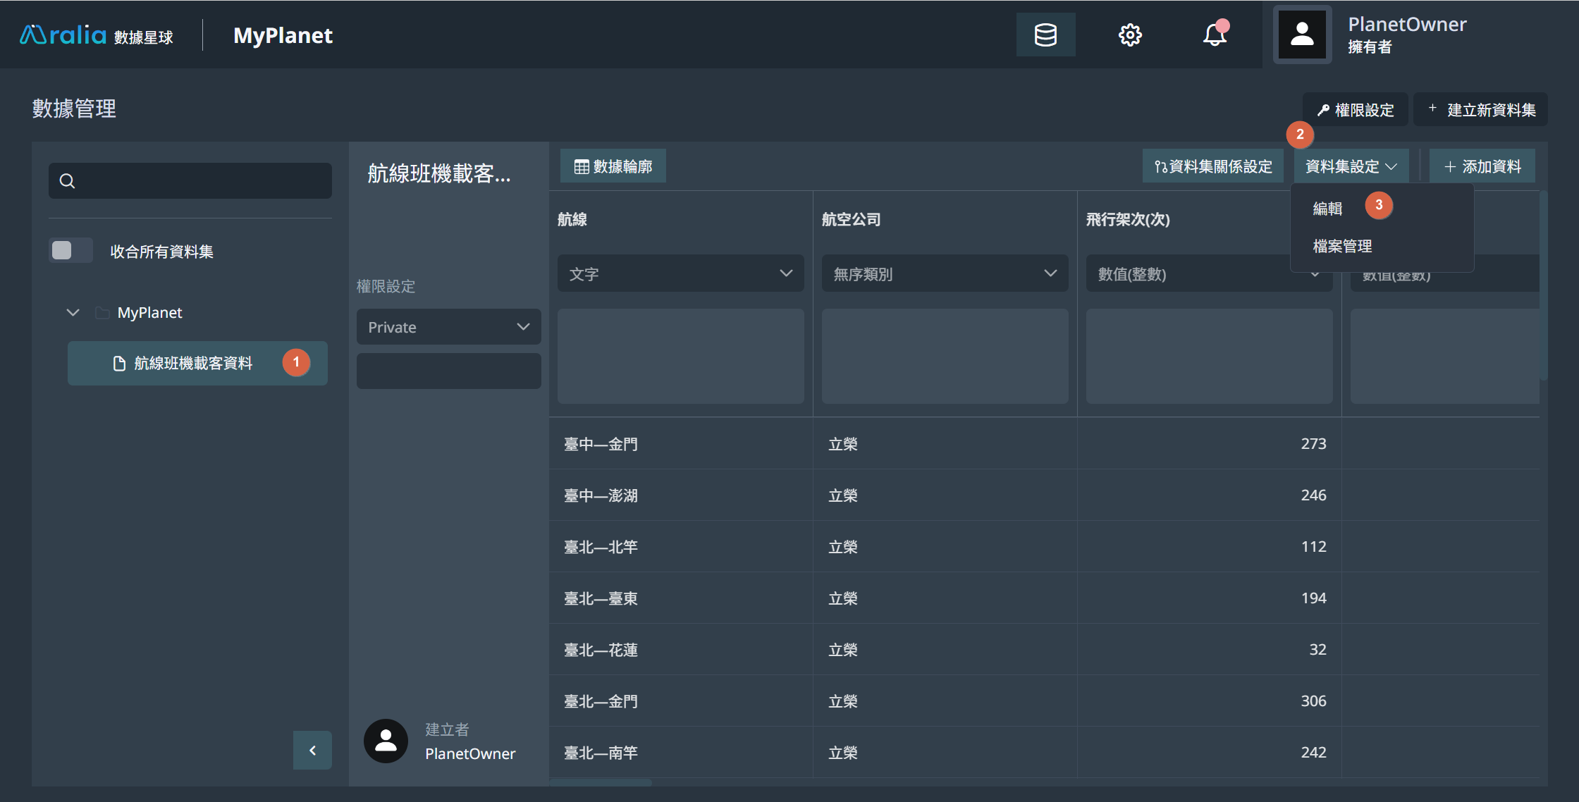Click the search magnifier icon
Screen dimensions: 1579x802
pyautogui.click(x=67, y=181)
